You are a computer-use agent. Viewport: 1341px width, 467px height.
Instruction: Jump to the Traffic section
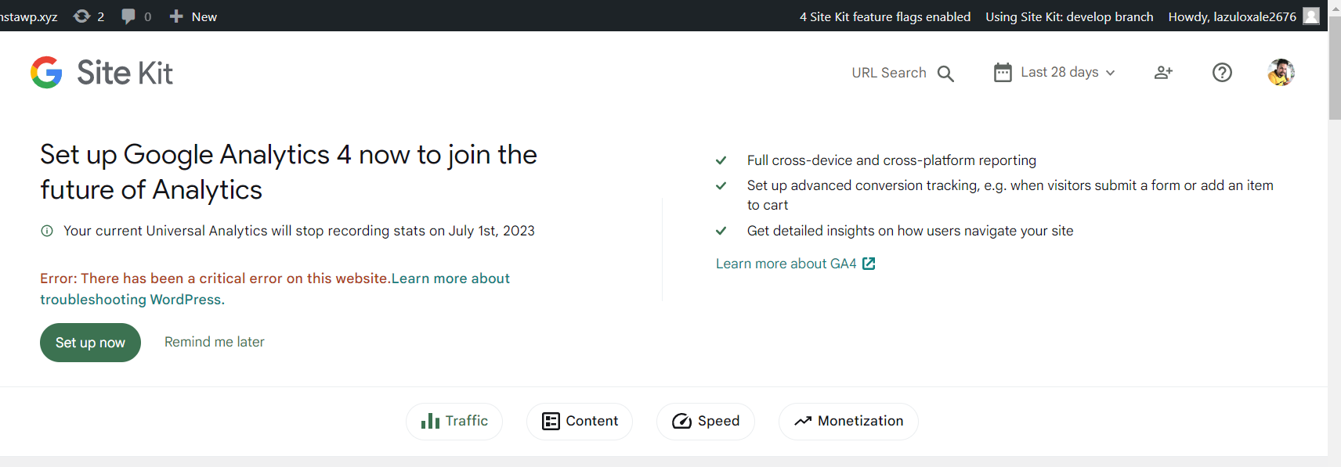(454, 422)
